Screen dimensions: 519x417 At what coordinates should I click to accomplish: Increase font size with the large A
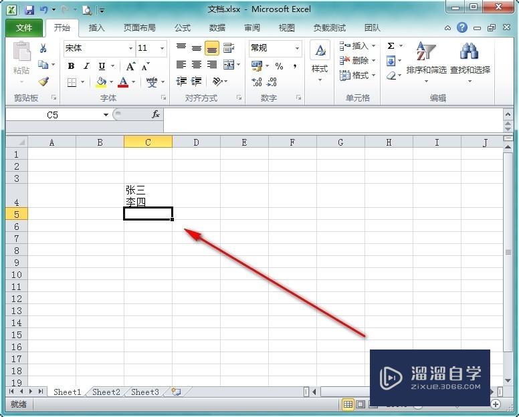[130, 66]
